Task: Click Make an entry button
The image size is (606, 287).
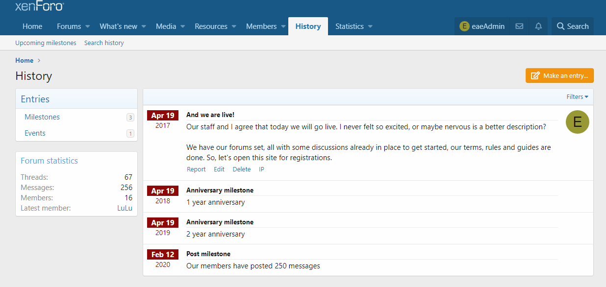Action: [559, 76]
